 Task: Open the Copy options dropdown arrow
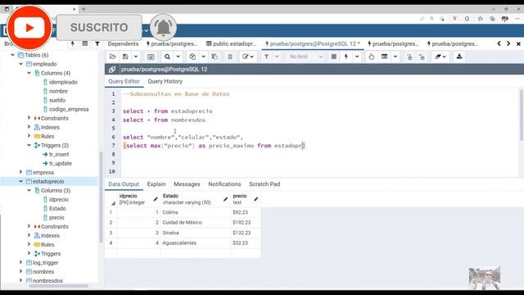tap(203, 57)
